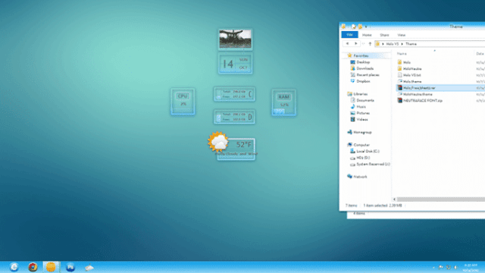Go back with the Explorer back arrow
This screenshot has height=273, width=485.
347,44
